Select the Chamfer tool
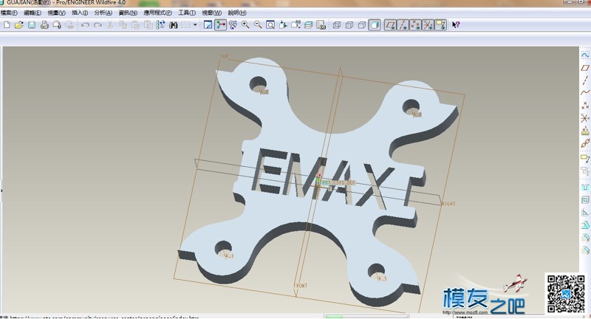 (x=585, y=250)
